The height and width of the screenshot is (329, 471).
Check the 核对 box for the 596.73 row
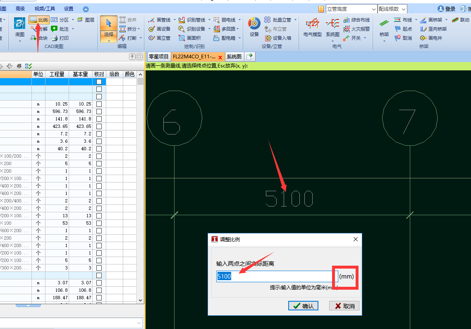(x=99, y=112)
